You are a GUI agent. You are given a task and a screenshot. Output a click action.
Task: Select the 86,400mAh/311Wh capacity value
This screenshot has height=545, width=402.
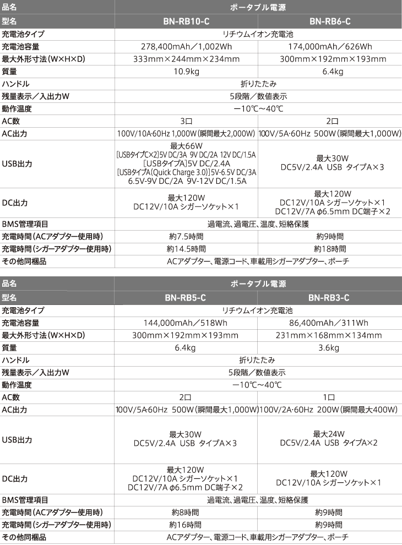[x=330, y=323]
